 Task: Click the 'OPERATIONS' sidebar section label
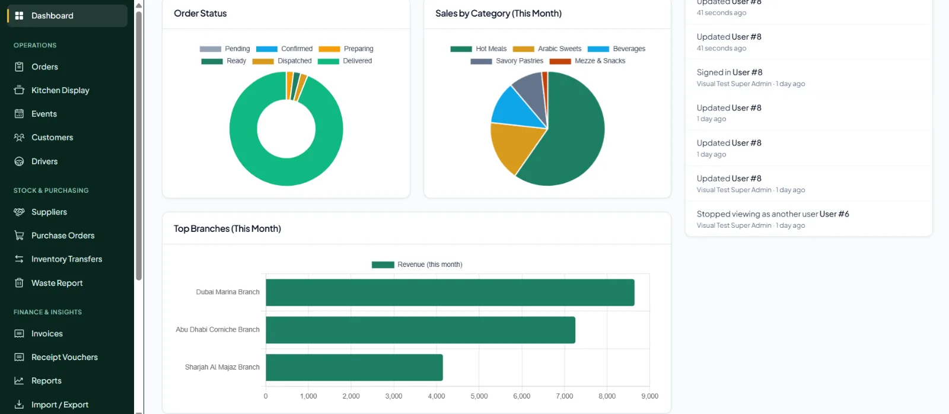click(x=35, y=46)
